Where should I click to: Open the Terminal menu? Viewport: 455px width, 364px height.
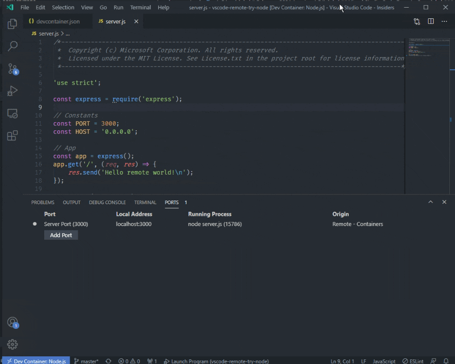click(x=140, y=8)
